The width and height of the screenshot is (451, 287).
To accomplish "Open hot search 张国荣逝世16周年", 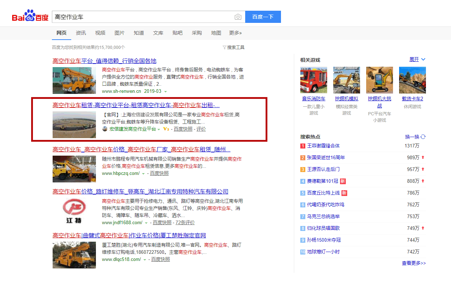I will (326, 157).
